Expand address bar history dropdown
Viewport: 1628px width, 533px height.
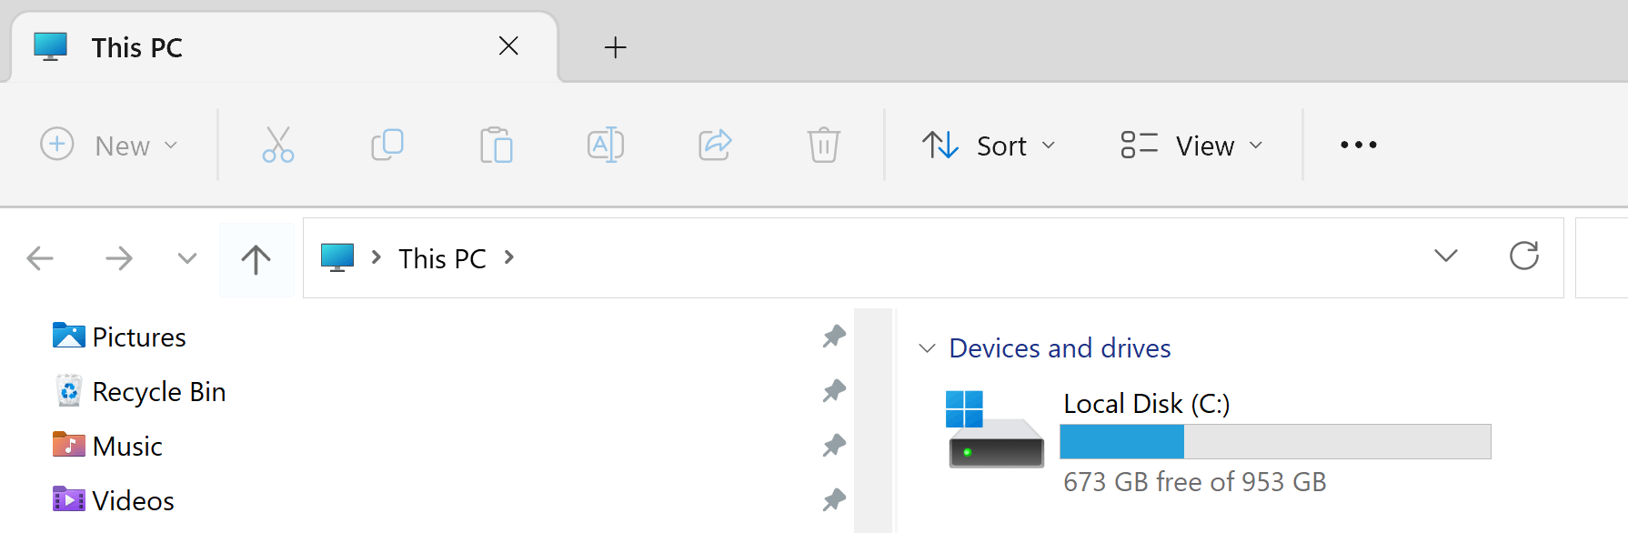(x=1446, y=256)
